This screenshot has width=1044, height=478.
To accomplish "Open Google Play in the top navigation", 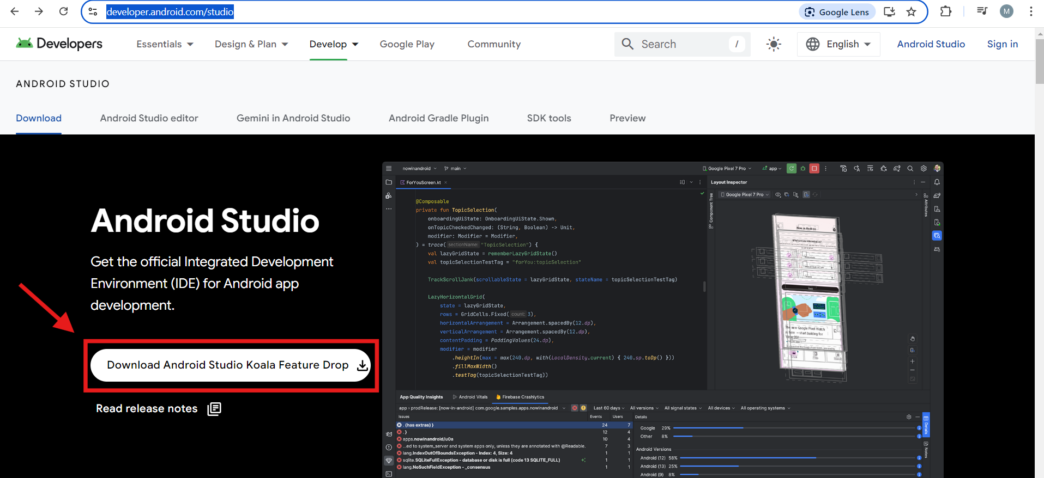I will tap(407, 44).
